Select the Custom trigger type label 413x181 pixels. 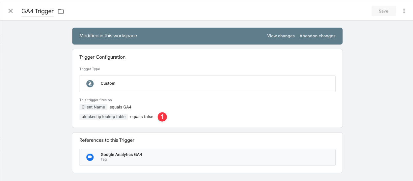click(x=108, y=84)
